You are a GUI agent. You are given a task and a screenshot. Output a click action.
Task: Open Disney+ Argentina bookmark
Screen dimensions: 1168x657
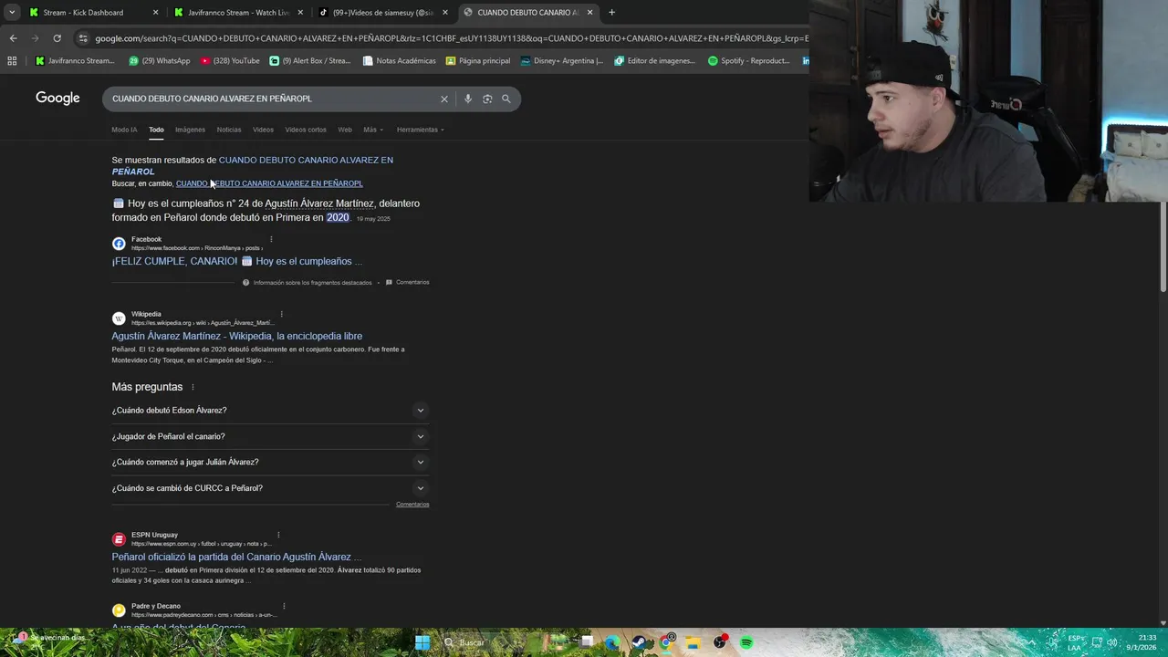pos(562,61)
